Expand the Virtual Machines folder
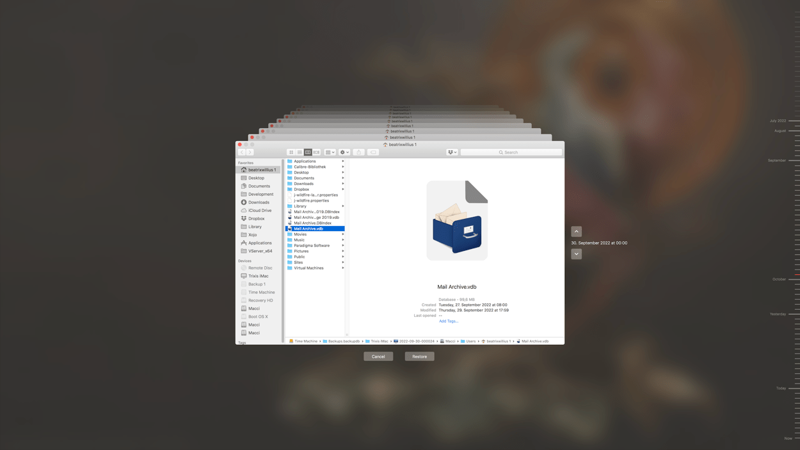800x450 pixels. tap(343, 268)
